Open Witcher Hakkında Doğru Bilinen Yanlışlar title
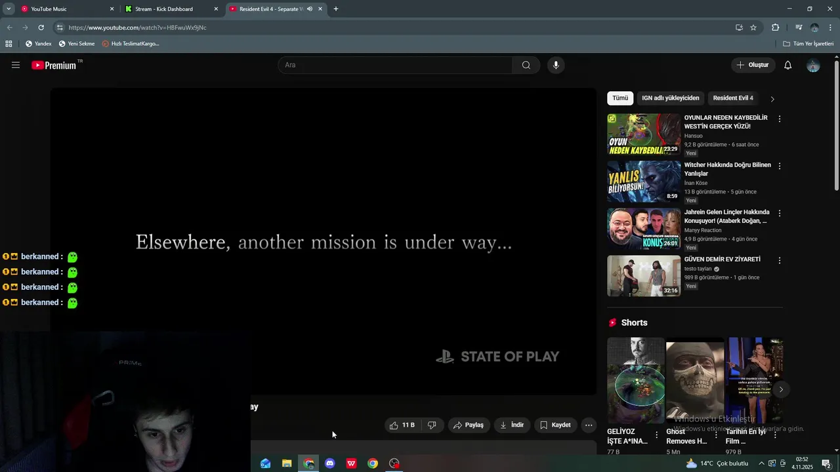This screenshot has width=840, height=472. [727, 169]
